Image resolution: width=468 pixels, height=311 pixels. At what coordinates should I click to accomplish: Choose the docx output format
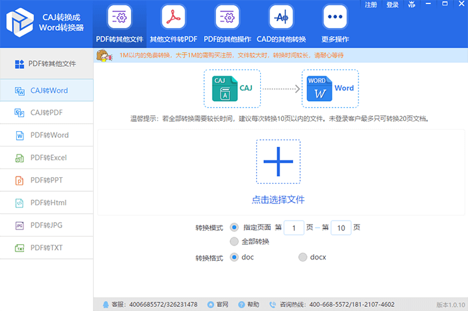[303, 257]
